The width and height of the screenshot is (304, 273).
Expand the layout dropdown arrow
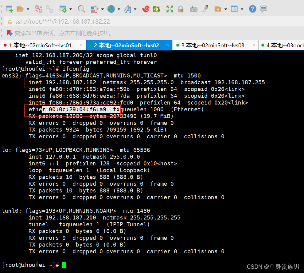pyautogui.click(x=242, y=9)
